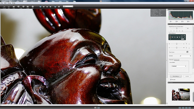
Task: Click the color temperature value field
Action: coord(183,39)
